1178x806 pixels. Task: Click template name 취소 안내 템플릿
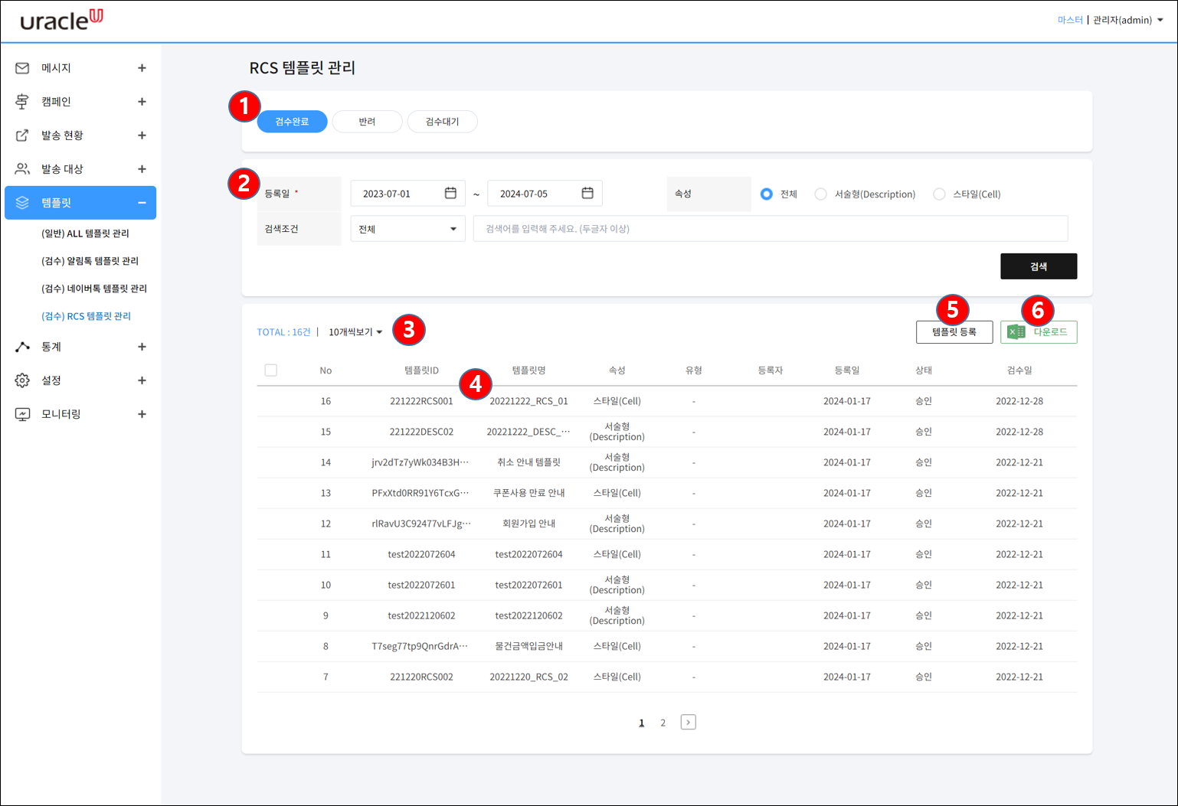click(528, 462)
